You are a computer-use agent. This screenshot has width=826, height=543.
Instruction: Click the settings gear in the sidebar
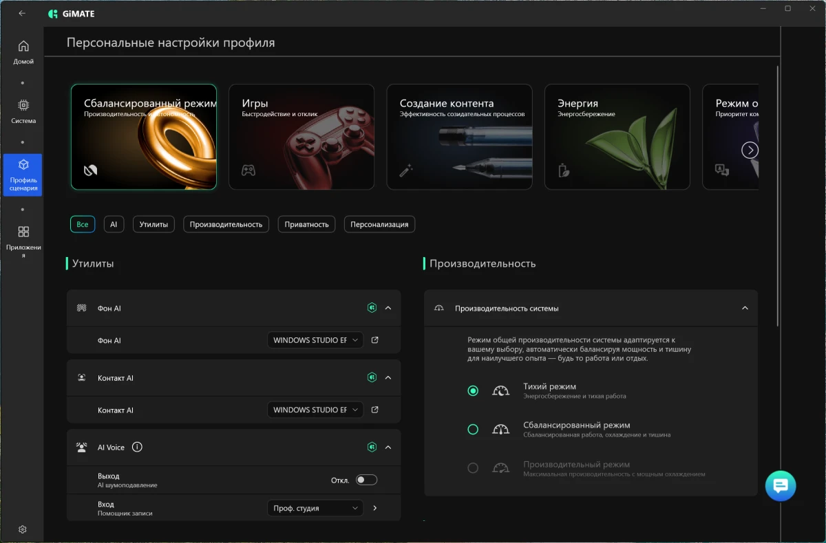click(x=23, y=529)
